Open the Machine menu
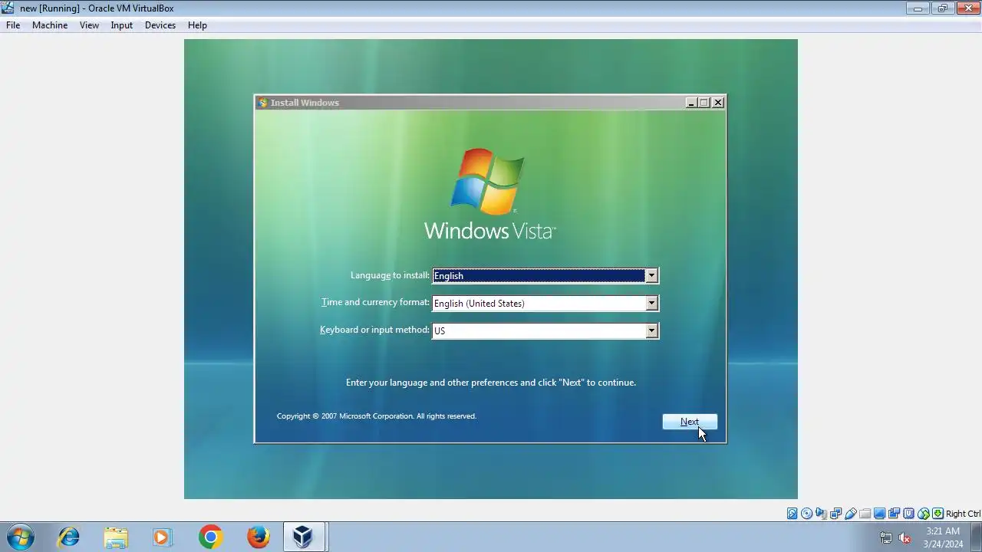Screen dimensions: 982x552 pyautogui.click(x=50, y=25)
